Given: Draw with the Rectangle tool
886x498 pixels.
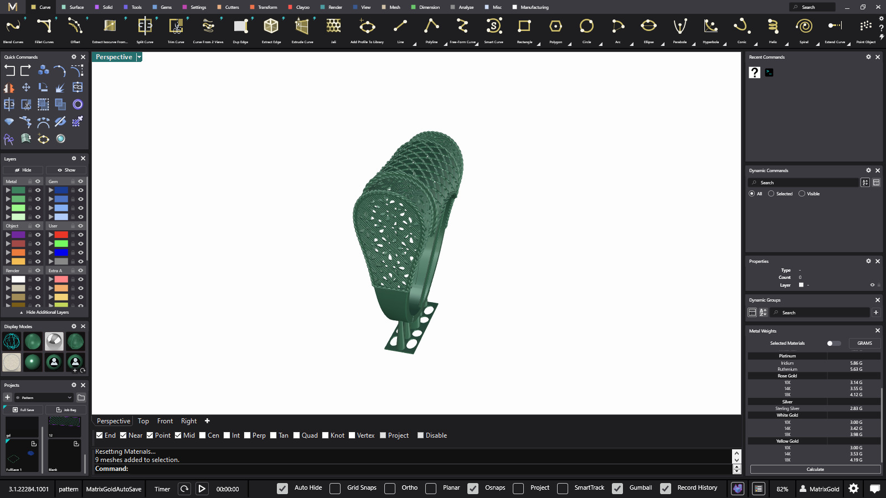Looking at the screenshot, I should 524,30.
